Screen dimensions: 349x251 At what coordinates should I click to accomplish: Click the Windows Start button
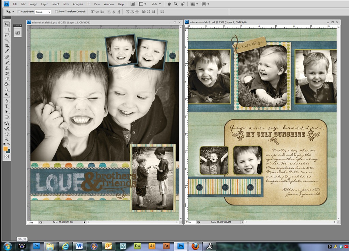(7, 246)
